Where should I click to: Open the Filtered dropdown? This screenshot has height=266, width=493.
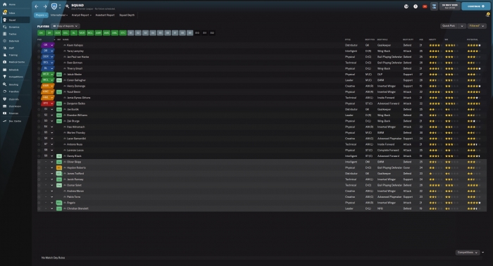(477, 26)
